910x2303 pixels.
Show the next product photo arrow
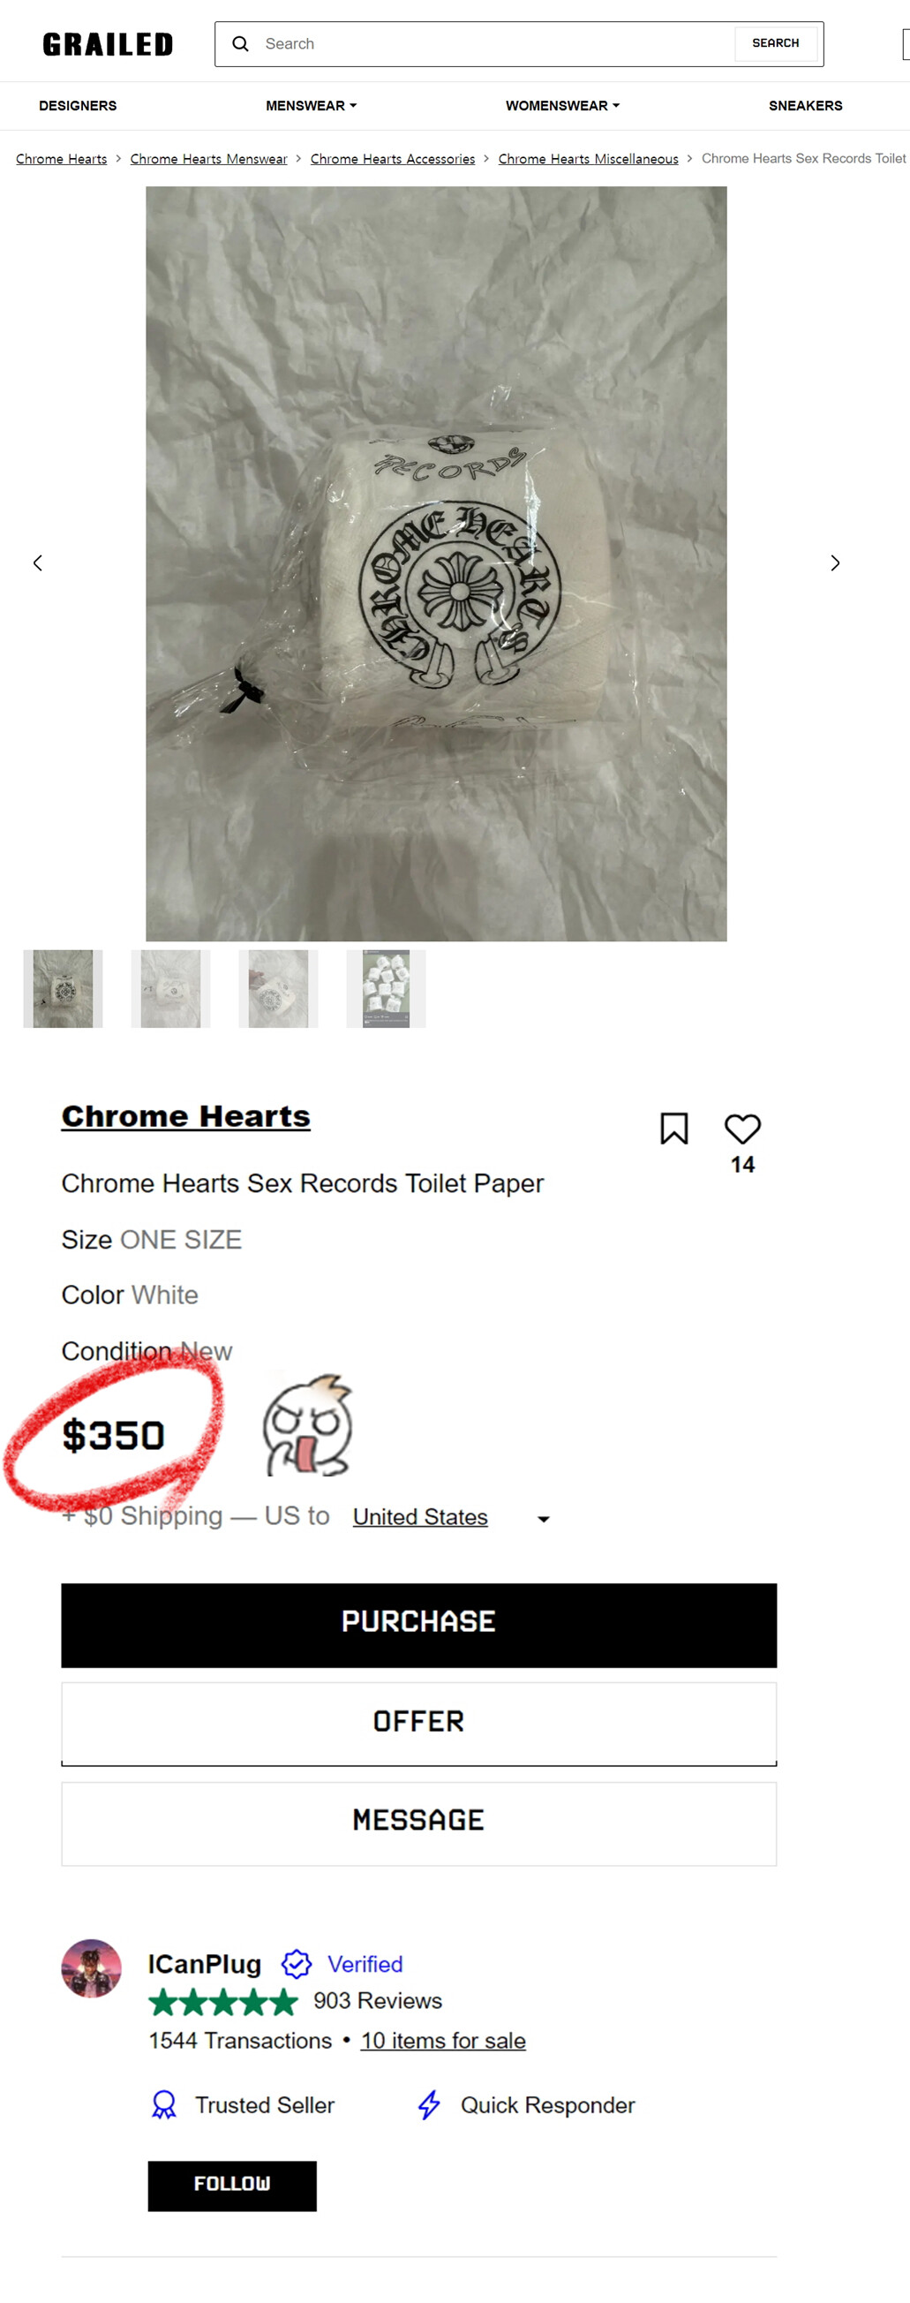click(835, 563)
